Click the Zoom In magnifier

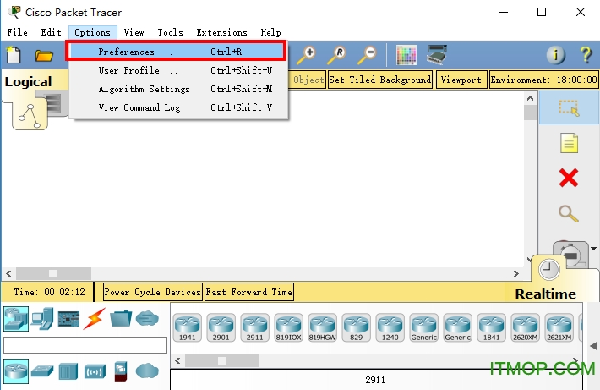[x=306, y=55]
